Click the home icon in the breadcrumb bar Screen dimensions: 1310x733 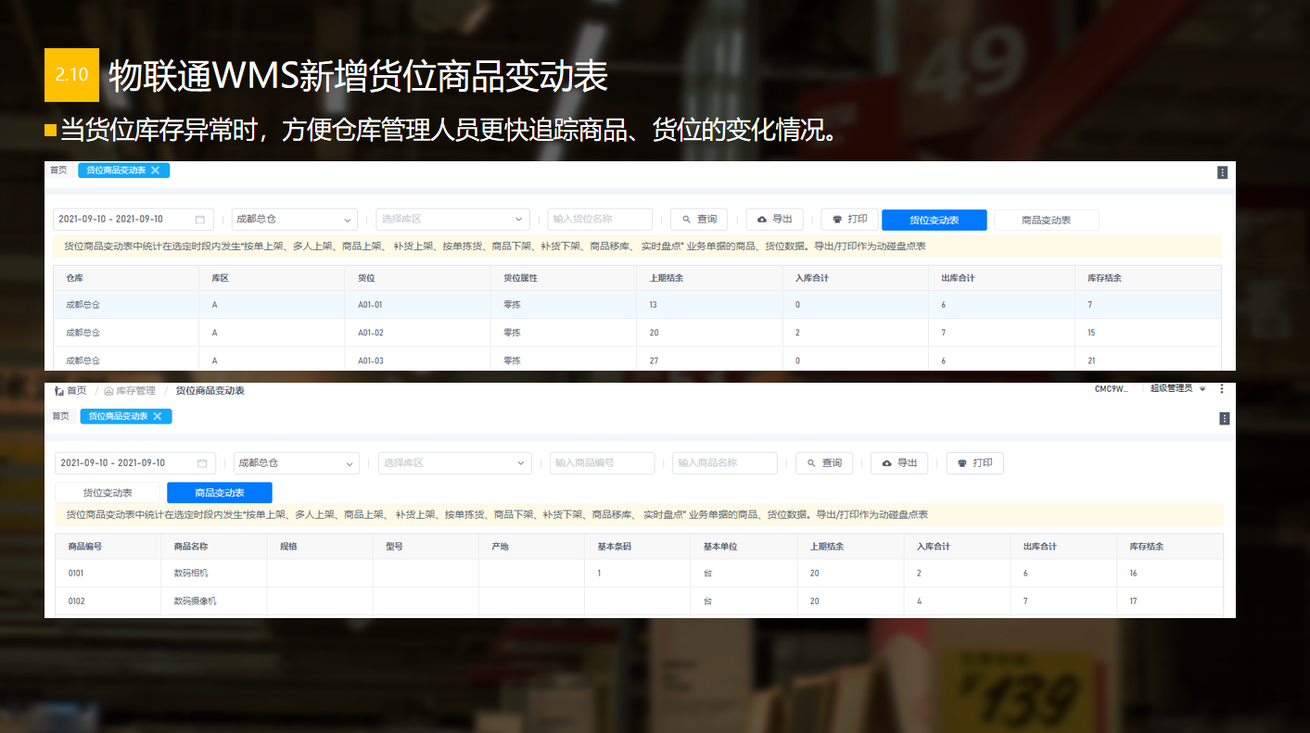coord(59,389)
